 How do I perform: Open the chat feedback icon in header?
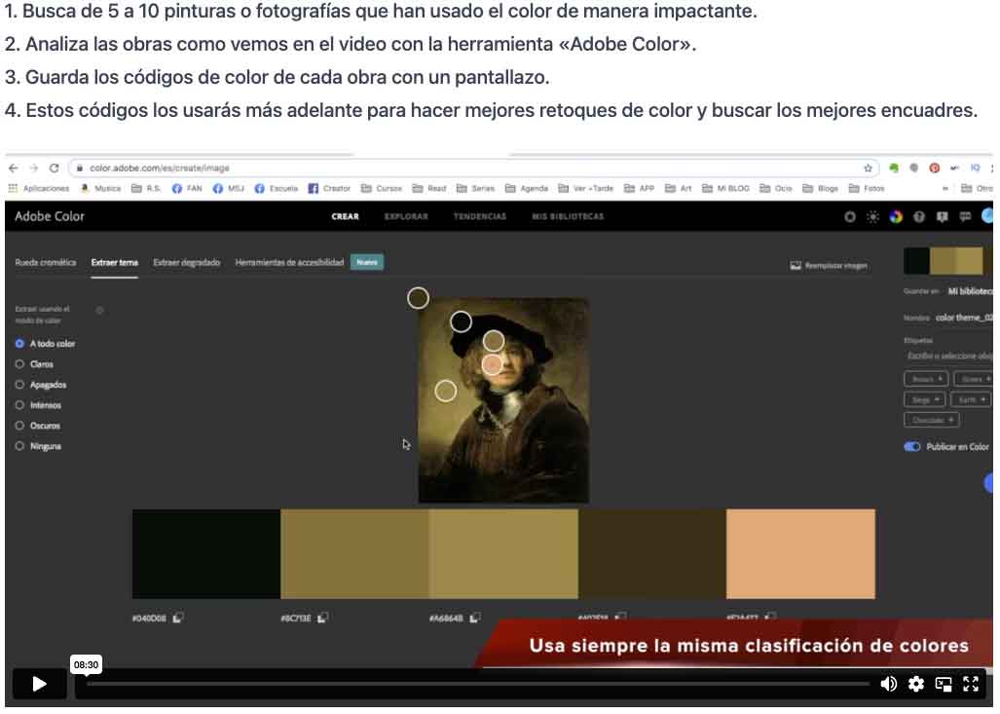point(965,216)
